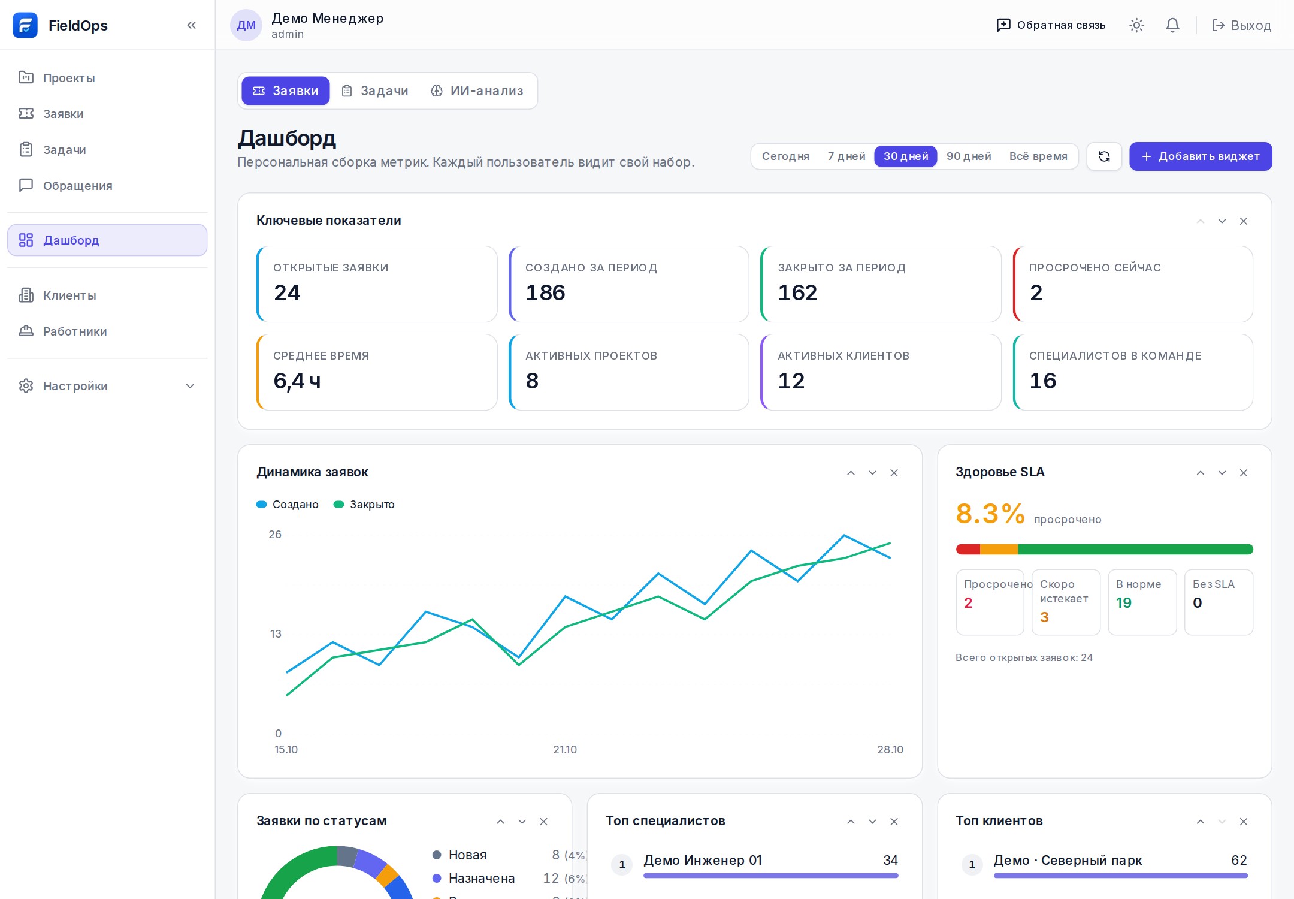This screenshot has height=899, width=1294.
Task: Select the Всё время period
Action: (1038, 156)
